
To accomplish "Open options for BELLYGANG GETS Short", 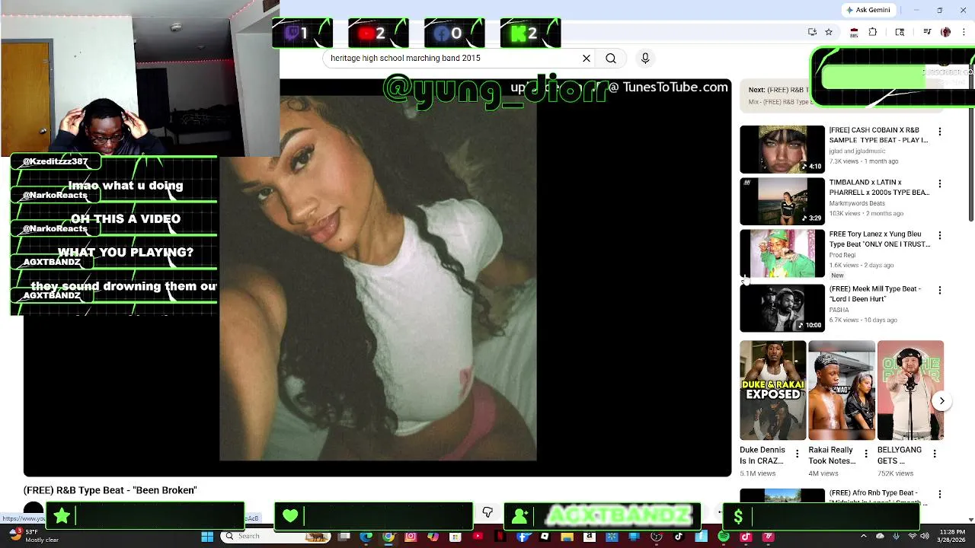I will (935, 454).
